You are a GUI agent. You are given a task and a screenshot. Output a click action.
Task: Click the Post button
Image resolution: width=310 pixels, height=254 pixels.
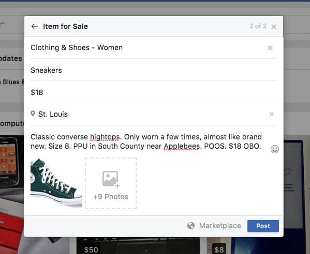[x=263, y=226]
